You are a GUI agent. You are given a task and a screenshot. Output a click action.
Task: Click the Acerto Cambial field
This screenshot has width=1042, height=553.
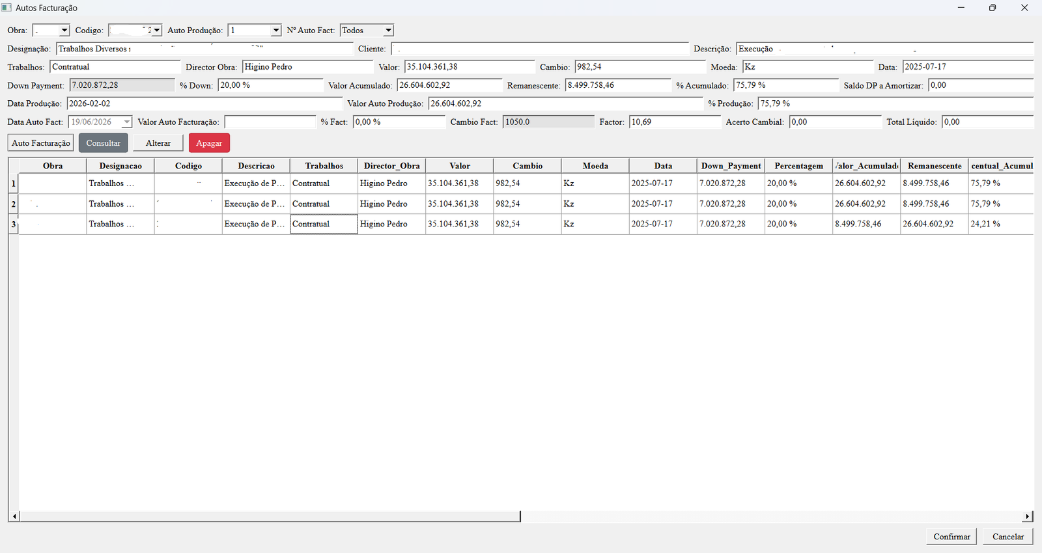[x=836, y=122]
